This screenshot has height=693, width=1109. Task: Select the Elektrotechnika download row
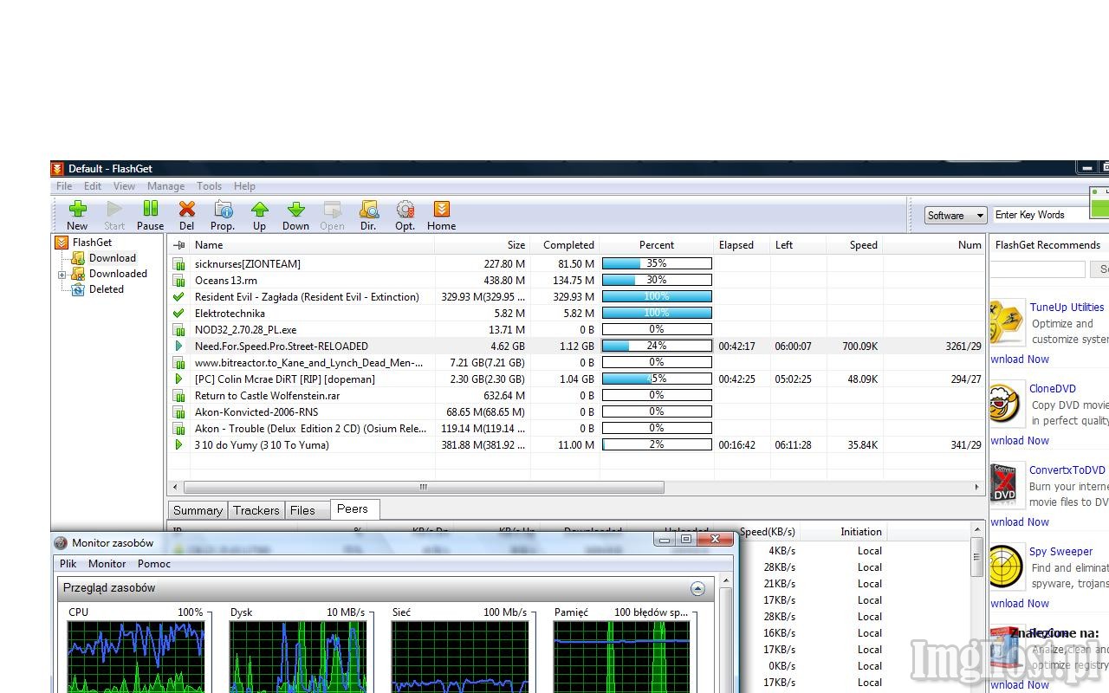pos(576,314)
